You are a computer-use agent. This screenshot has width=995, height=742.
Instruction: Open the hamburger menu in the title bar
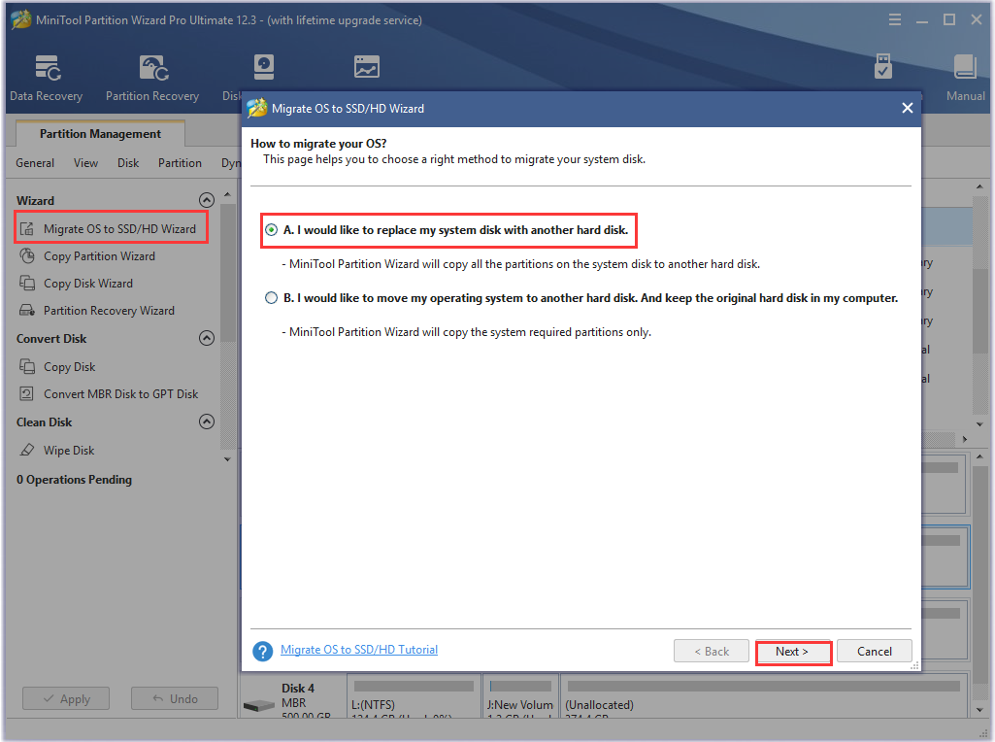point(895,19)
